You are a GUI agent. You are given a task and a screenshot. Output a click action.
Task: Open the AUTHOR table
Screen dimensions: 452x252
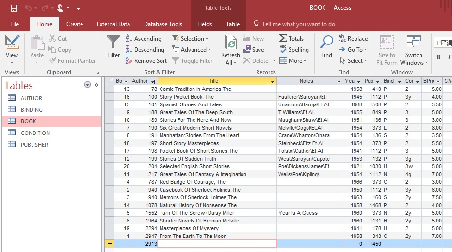click(52, 98)
